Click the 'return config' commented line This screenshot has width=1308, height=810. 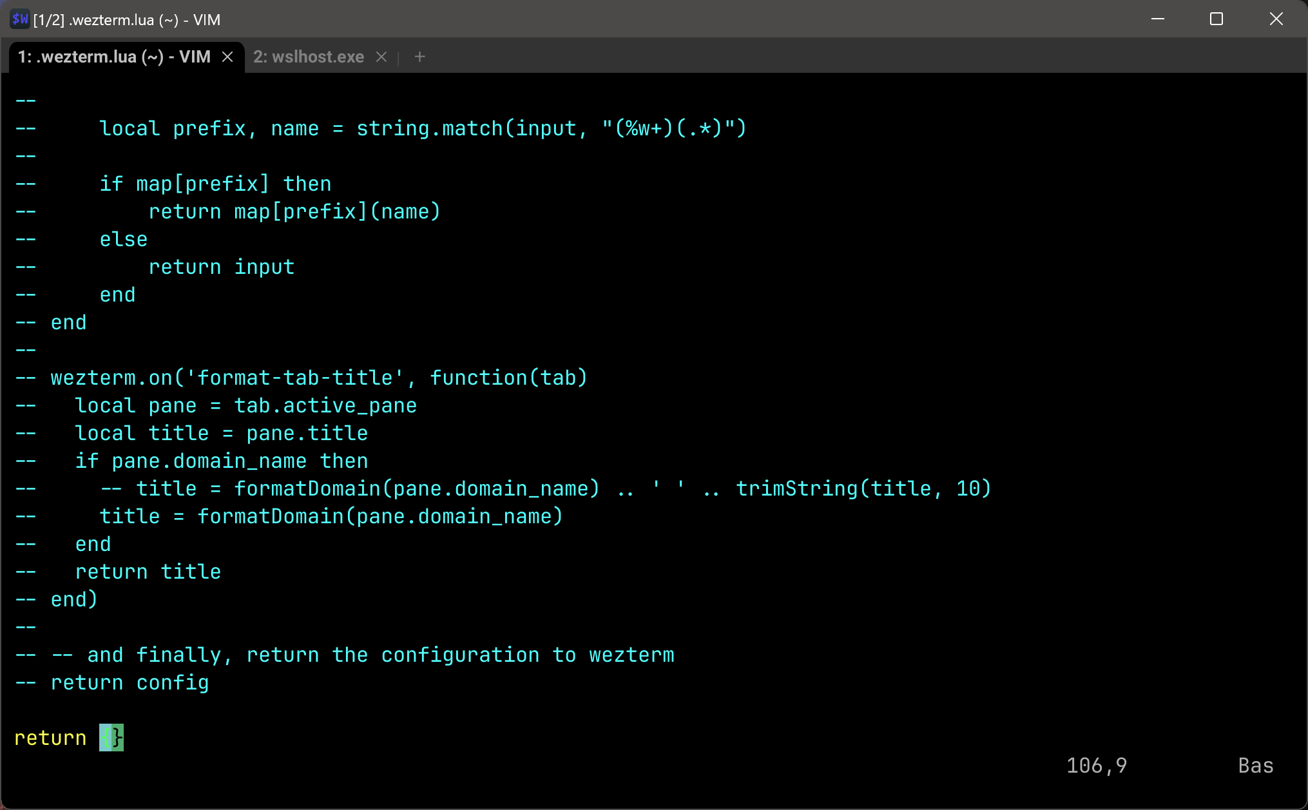(130, 682)
